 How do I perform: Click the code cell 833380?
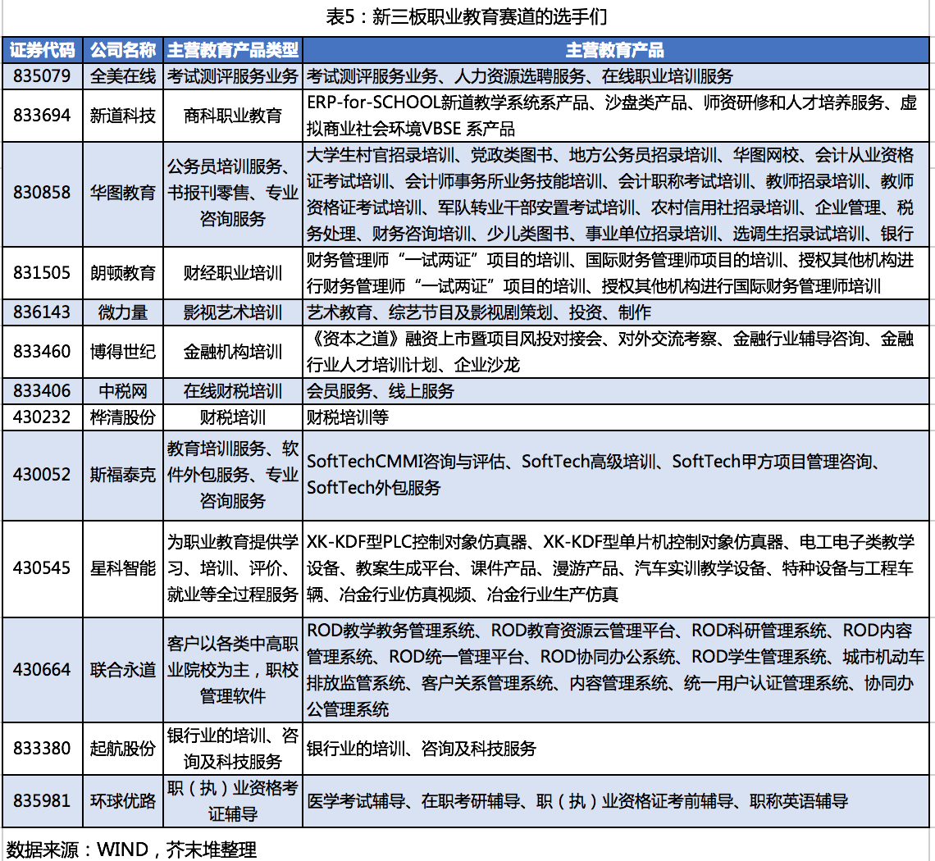[43, 749]
